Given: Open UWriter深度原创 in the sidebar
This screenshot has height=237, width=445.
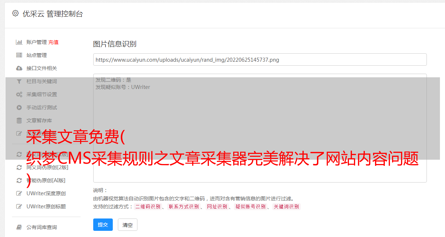Looking at the screenshot, I should click(x=46, y=193).
